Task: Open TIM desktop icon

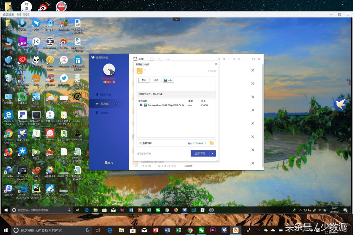Action: pos(22,153)
